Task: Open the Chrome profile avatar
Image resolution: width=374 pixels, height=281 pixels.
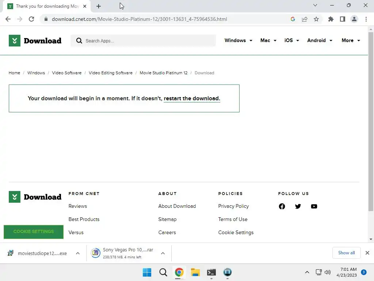Action: point(354,19)
